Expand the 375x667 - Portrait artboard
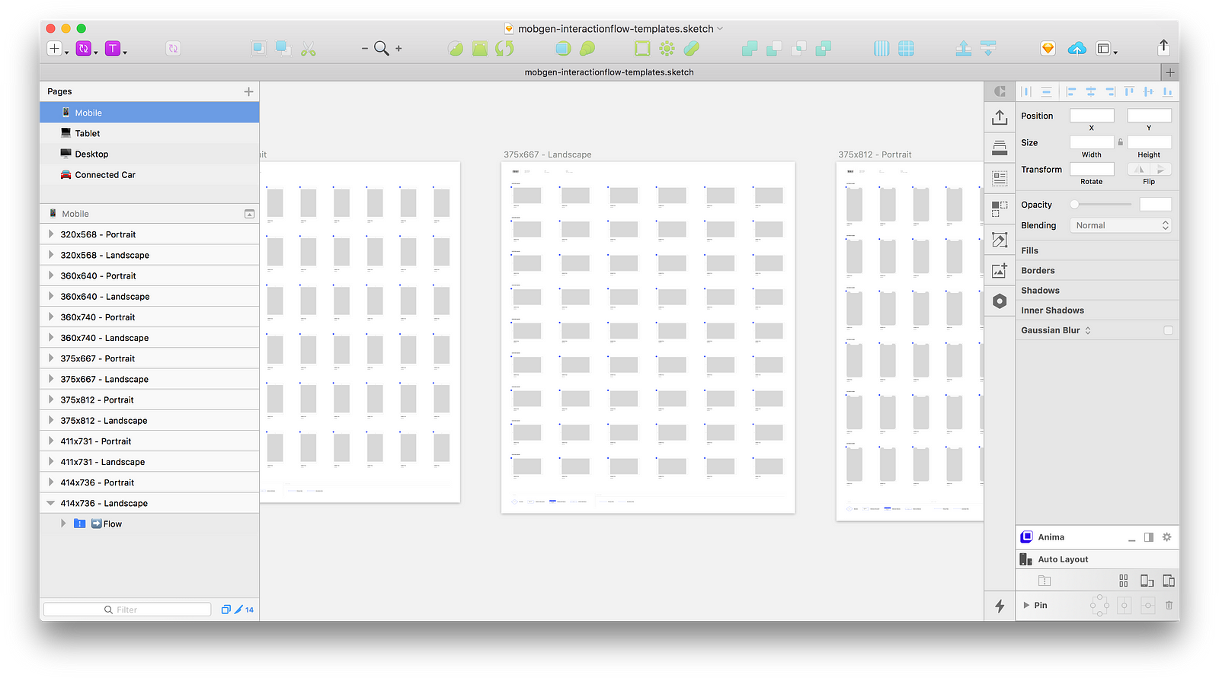The image size is (1219, 678). (x=51, y=358)
